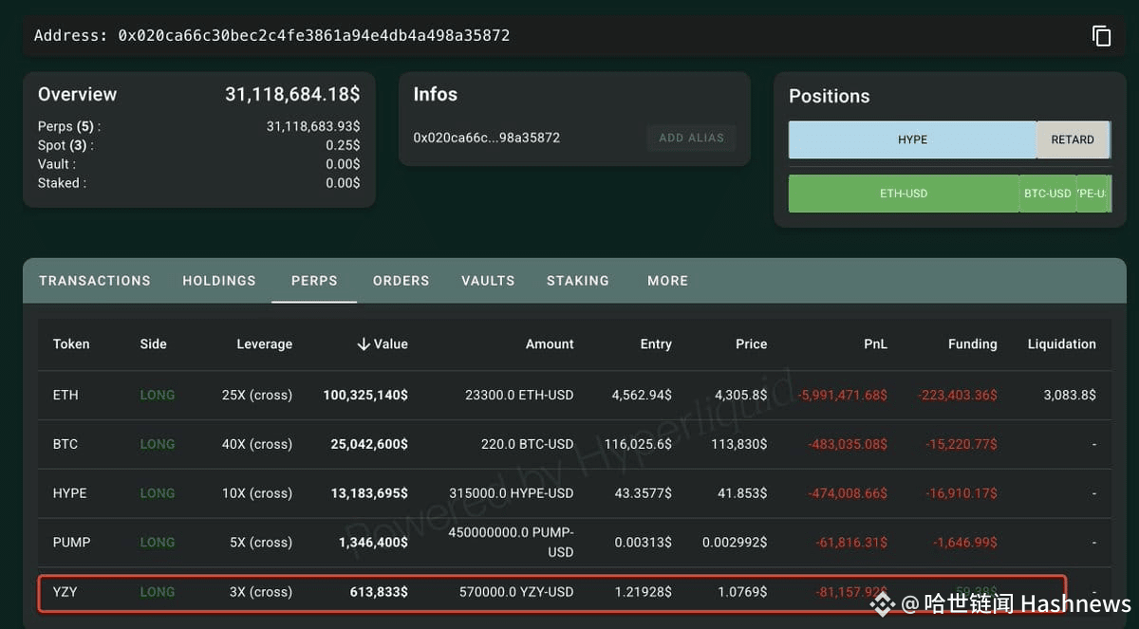
Task: Click the HYPE token cell in table
Action: 69,493
